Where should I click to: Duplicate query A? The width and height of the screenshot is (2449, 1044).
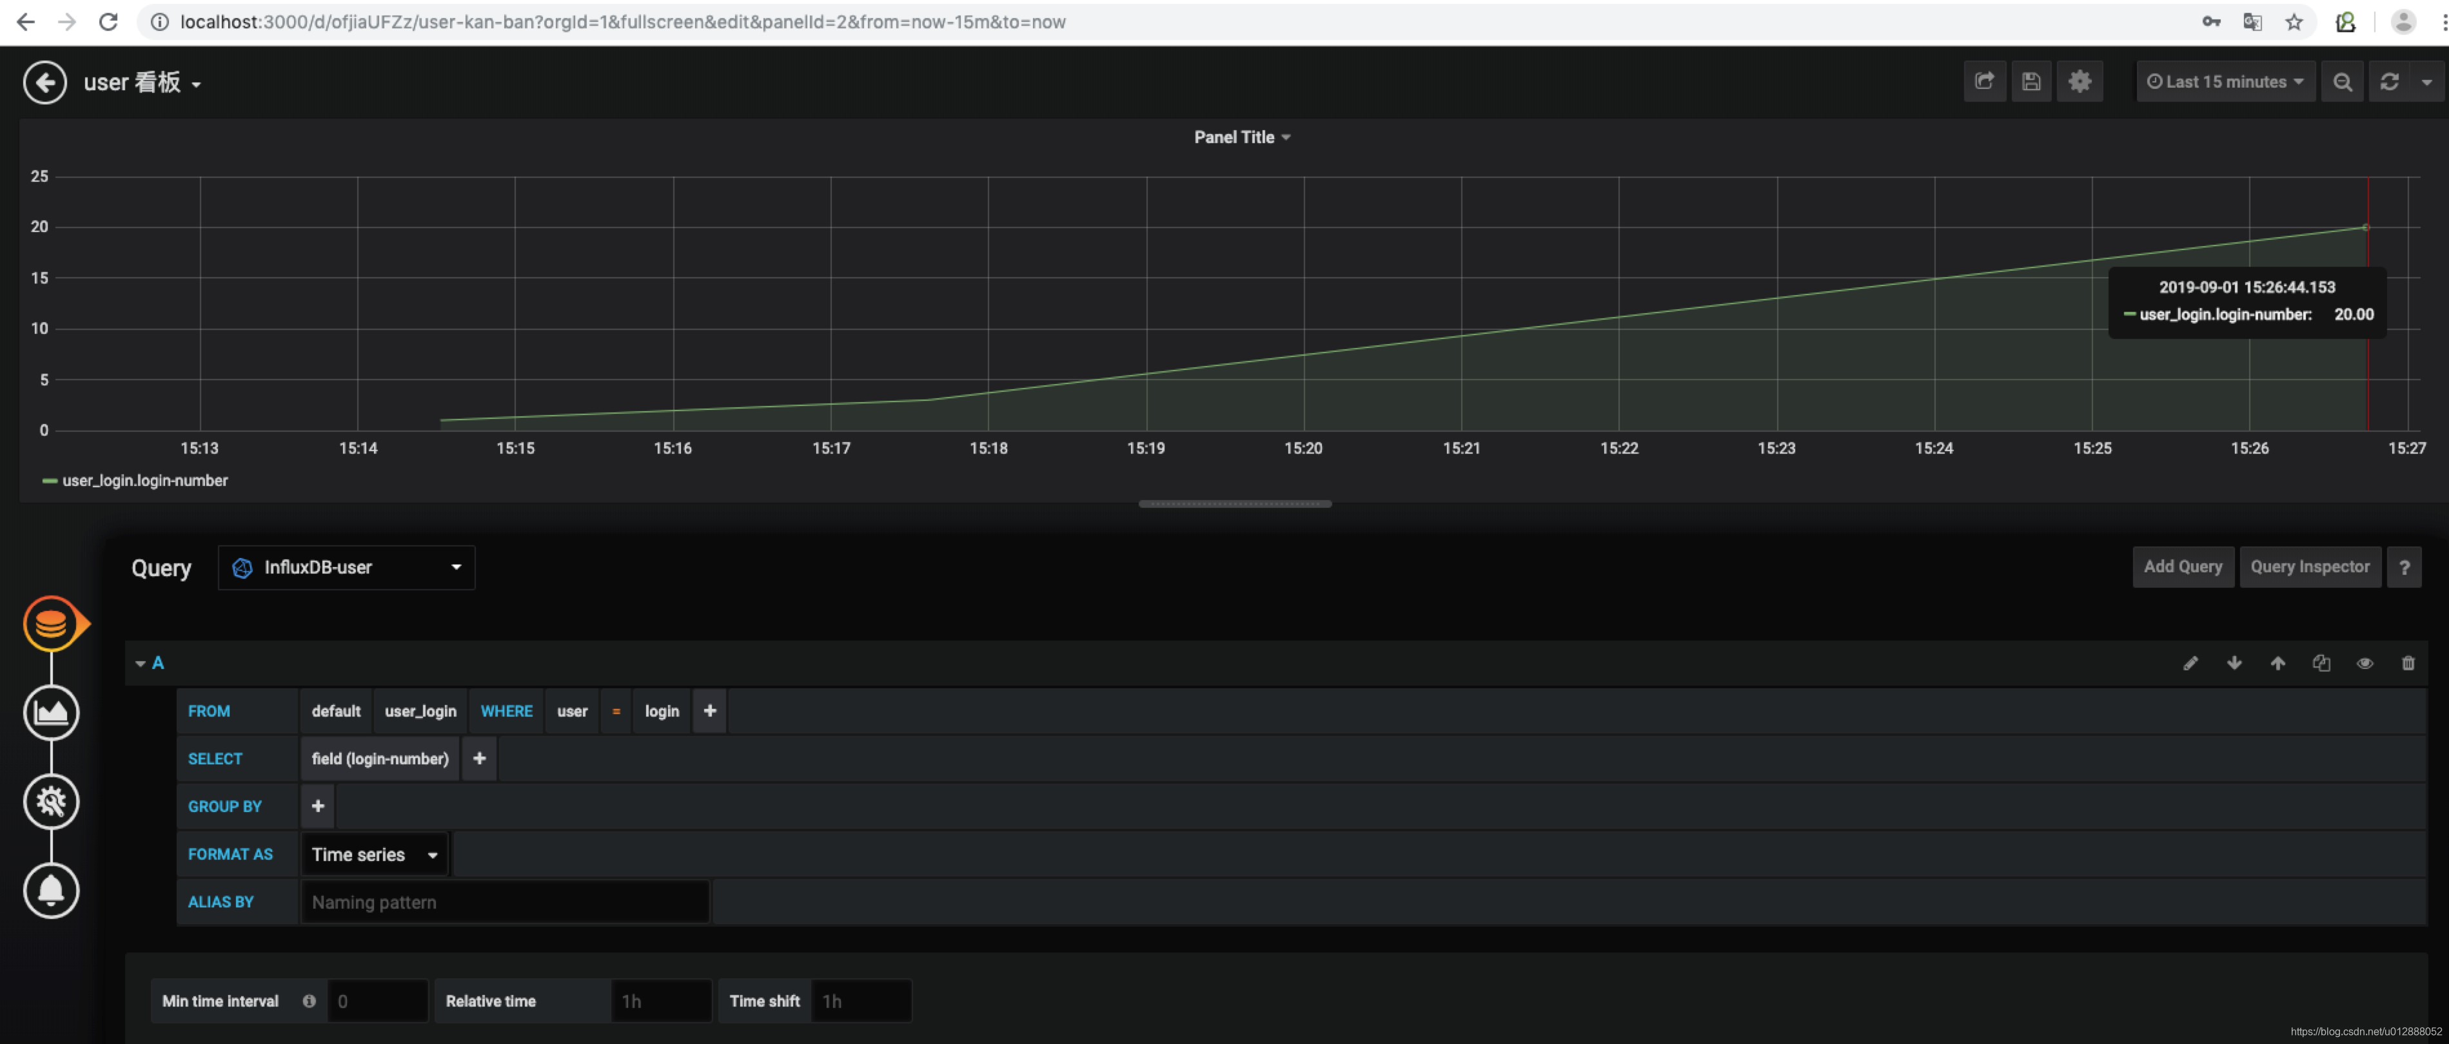[x=2321, y=663]
